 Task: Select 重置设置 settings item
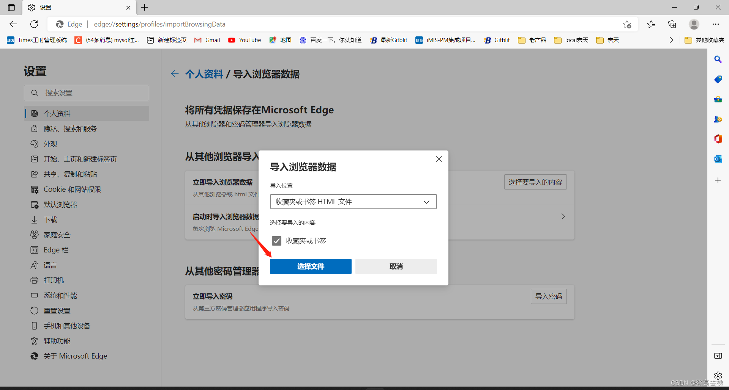point(87,311)
